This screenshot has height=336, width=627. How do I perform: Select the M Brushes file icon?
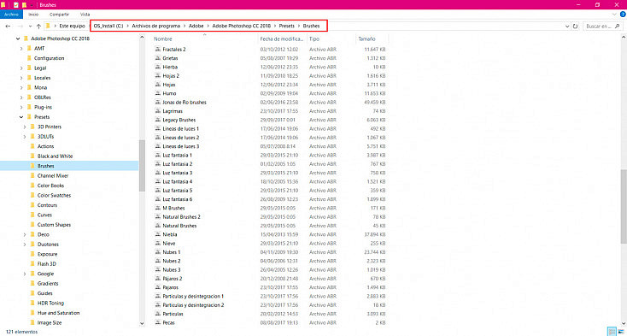click(157, 208)
